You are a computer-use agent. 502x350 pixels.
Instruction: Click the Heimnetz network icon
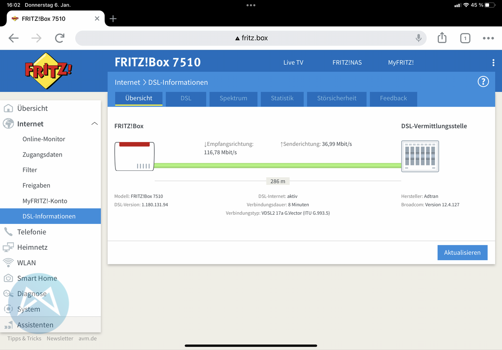(8, 247)
